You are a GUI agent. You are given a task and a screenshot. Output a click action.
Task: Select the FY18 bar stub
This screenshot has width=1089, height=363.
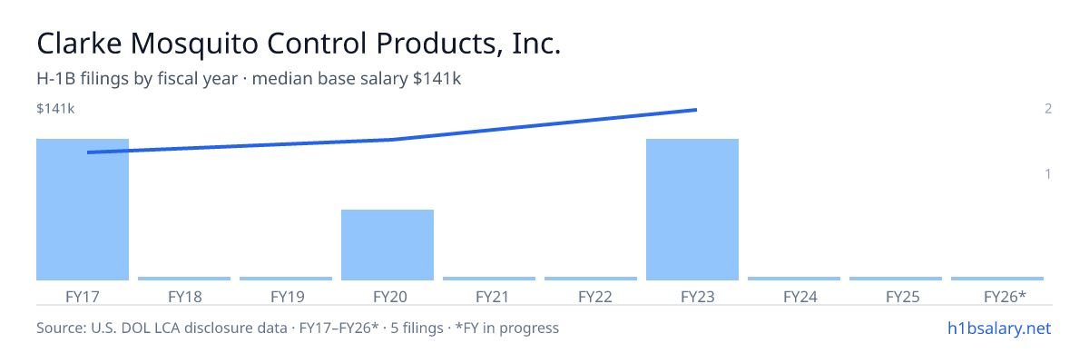click(184, 279)
